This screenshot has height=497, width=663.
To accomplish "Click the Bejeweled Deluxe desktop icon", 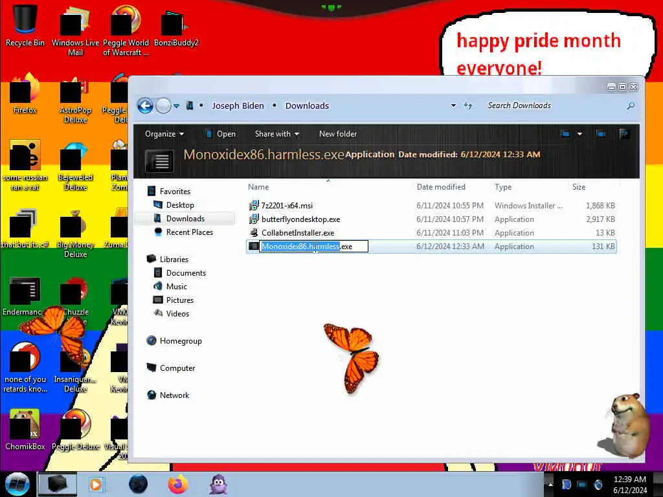I will click(x=75, y=166).
